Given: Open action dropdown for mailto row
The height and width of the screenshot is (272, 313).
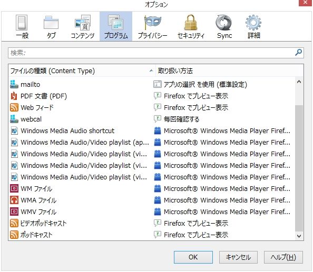Looking at the screenshot, I should pyautogui.click(x=223, y=85).
